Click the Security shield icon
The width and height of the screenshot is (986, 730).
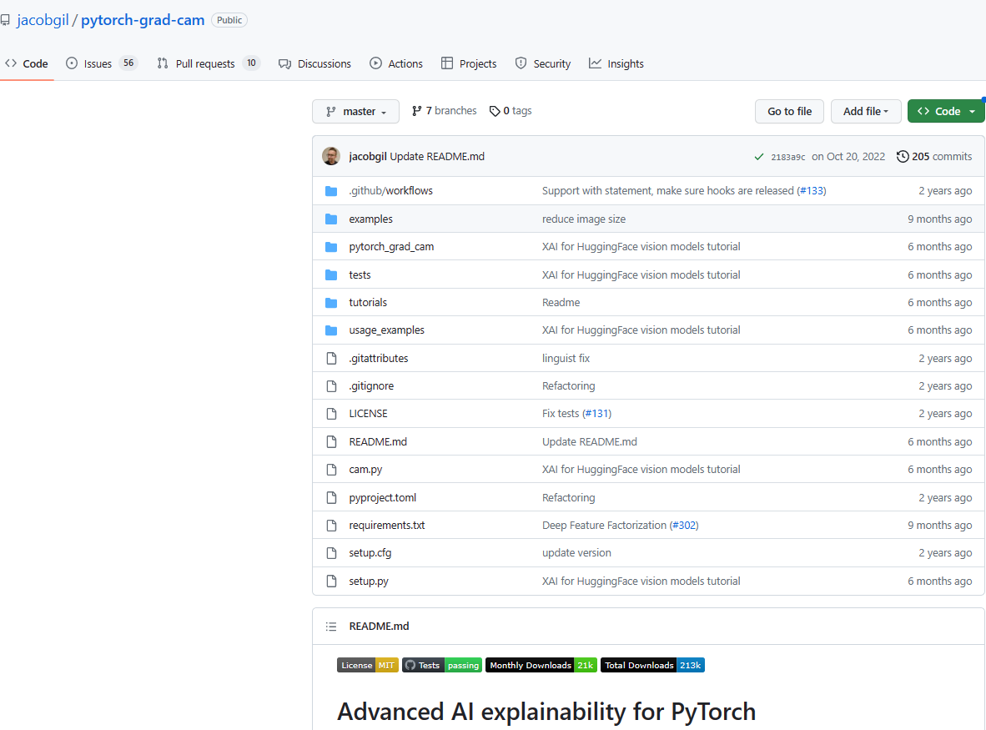[520, 63]
